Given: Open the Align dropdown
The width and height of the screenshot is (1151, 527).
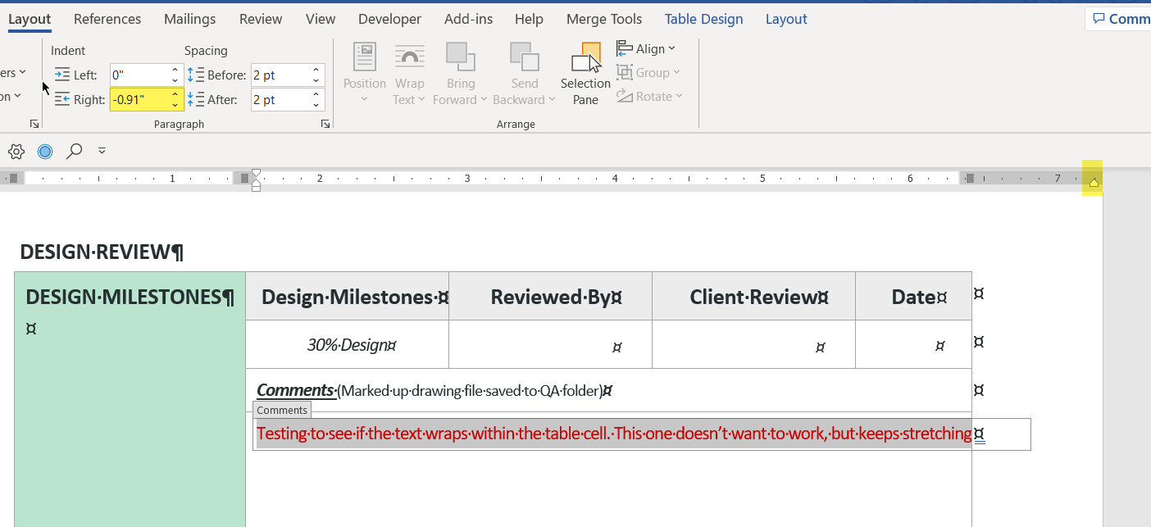Looking at the screenshot, I should (x=646, y=49).
